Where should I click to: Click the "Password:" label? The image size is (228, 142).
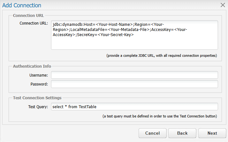(39, 84)
